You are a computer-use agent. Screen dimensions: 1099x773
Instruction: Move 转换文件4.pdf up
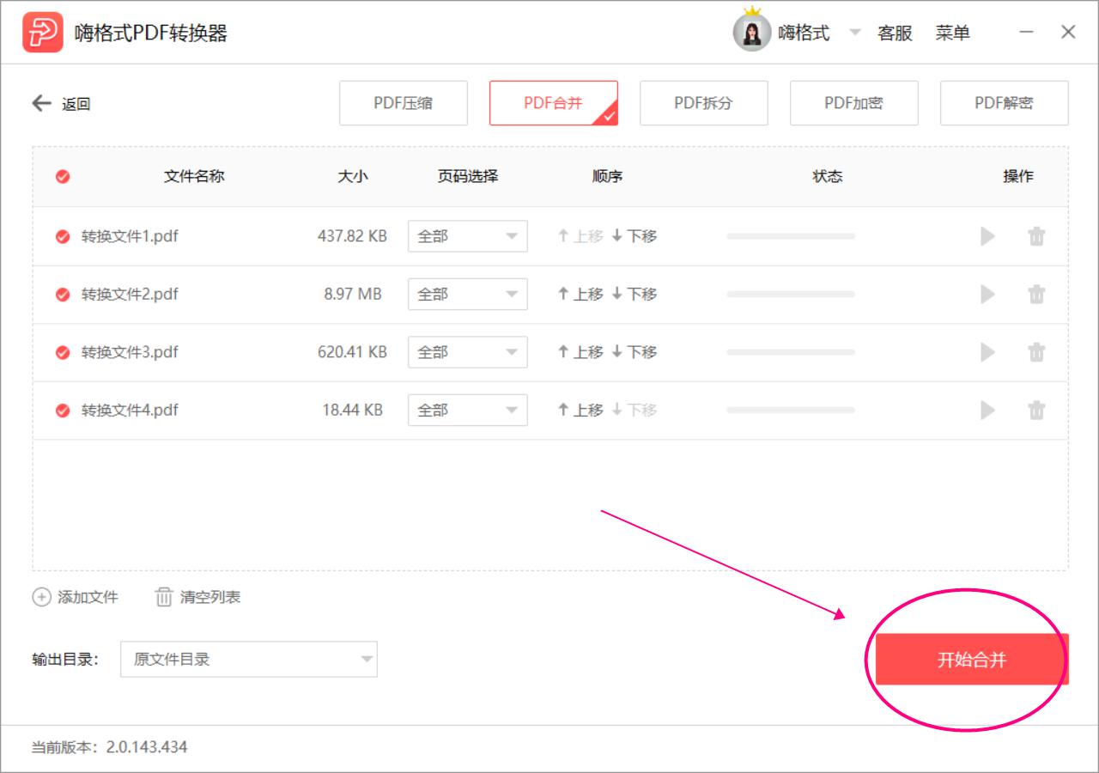(x=580, y=411)
